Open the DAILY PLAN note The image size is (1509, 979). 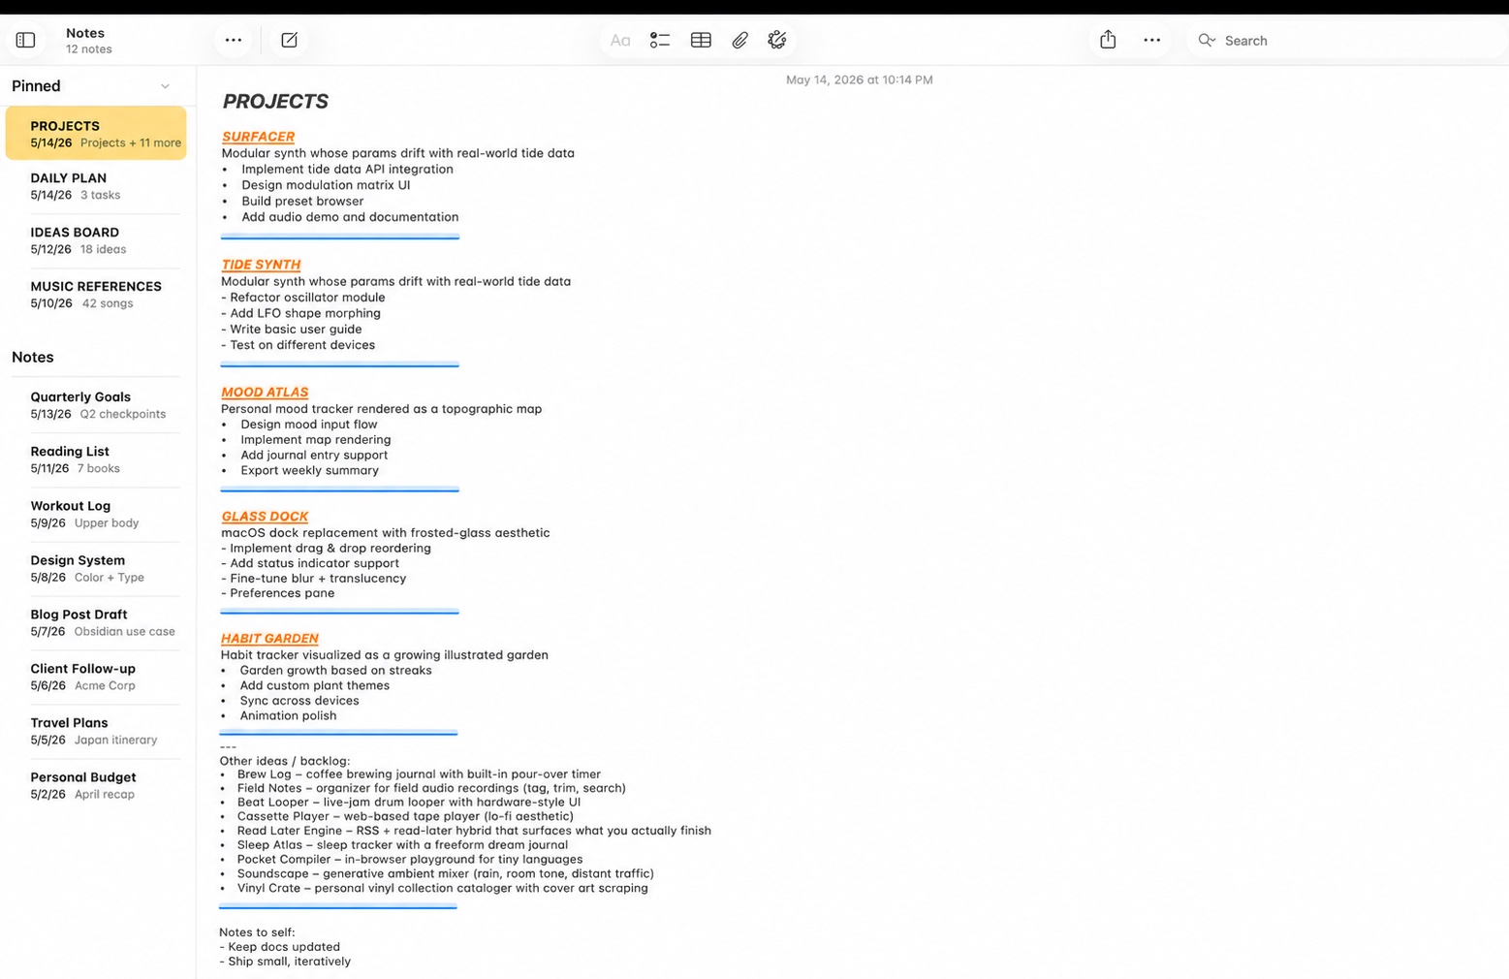point(96,186)
